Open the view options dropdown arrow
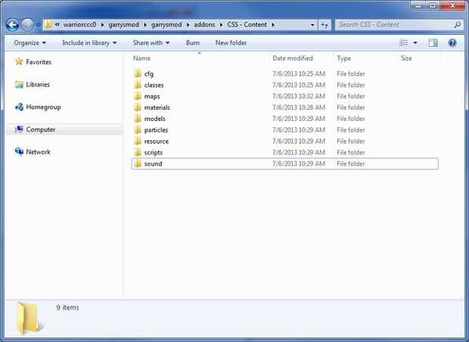The width and height of the screenshot is (469, 342). click(415, 43)
